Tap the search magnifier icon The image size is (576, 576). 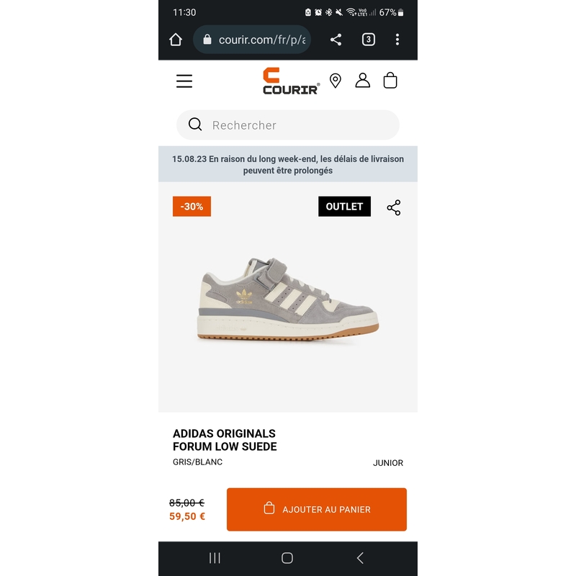coord(195,125)
